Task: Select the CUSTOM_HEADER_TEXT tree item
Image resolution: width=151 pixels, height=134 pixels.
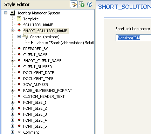Action: click(44, 96)
